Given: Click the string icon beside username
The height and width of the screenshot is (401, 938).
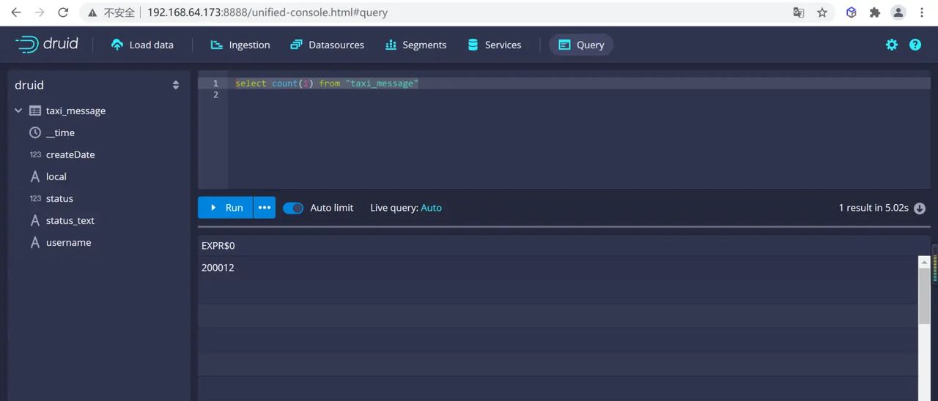Looking at the screenshot, I should (x=35, y=242).
